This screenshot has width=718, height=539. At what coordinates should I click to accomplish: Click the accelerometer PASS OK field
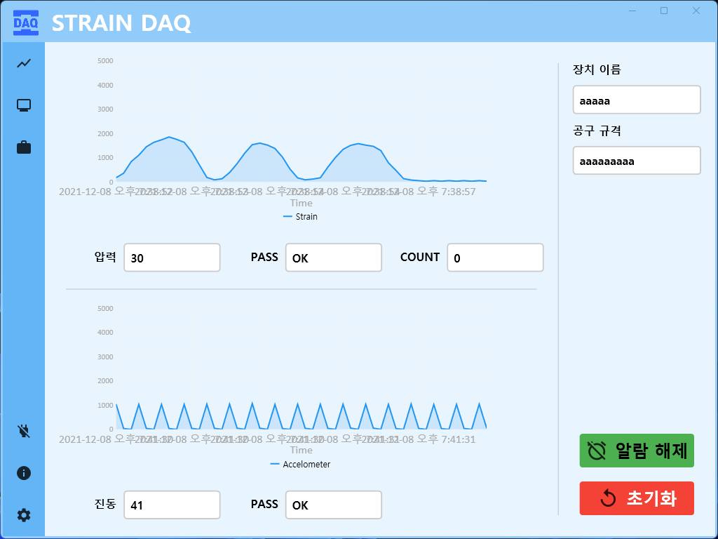(334, 505)
